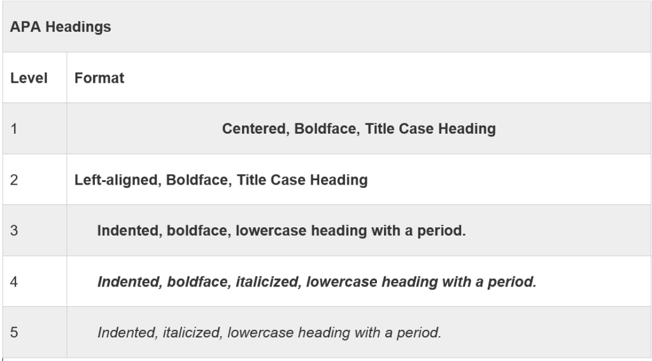
Task: Click the "Left-aligned, Boldface, Title Case Heading" text
Action: [x=221, y=180]
